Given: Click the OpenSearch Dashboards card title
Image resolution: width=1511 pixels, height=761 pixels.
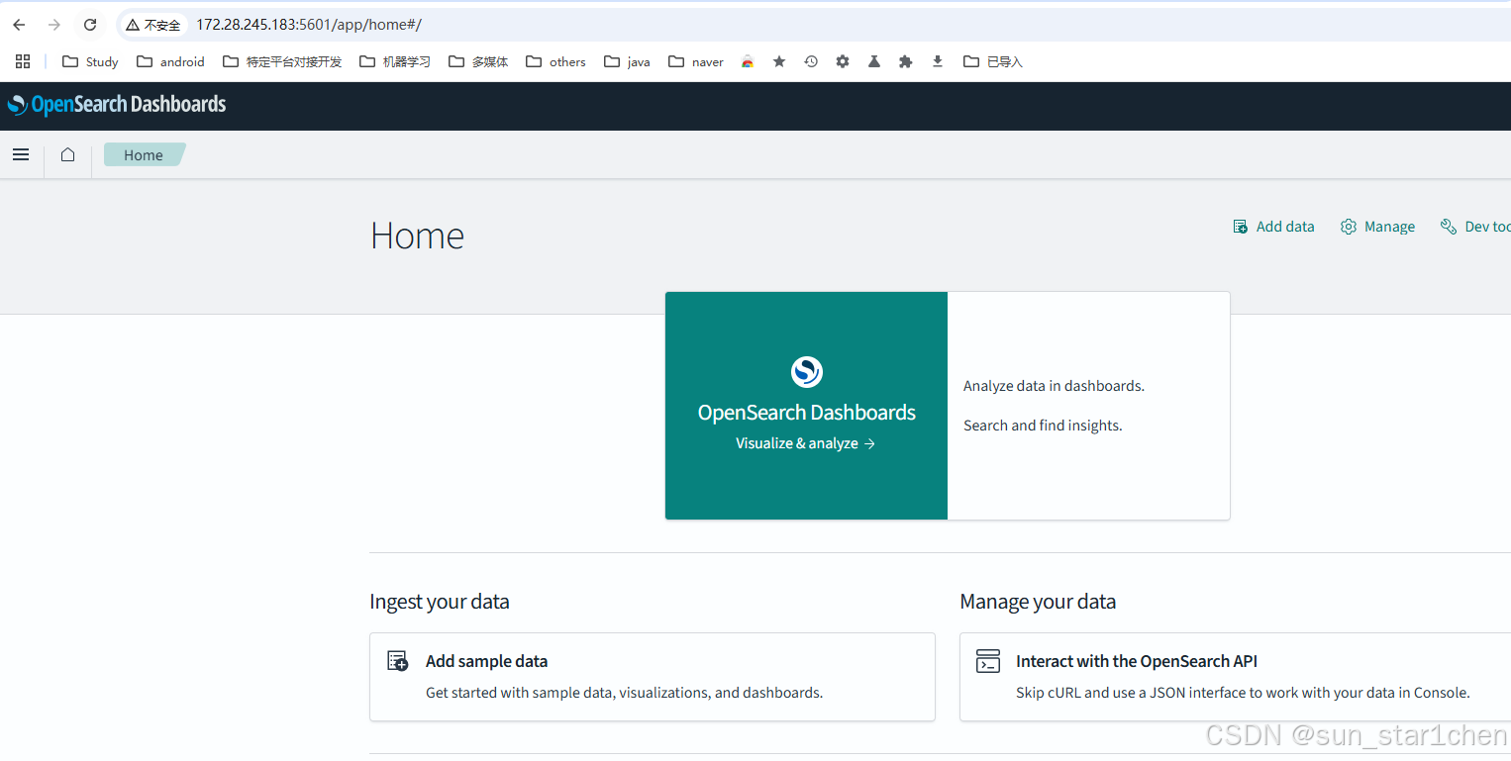Looking at the screenshot, I should 807,413.
